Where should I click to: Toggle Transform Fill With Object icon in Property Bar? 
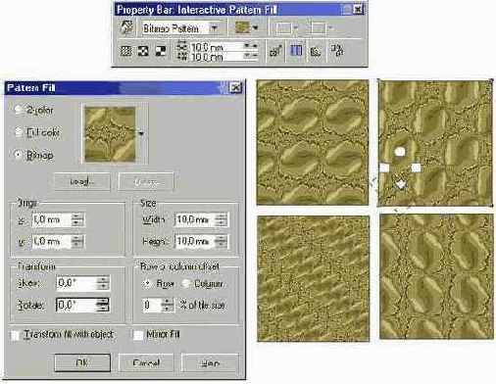275,51
